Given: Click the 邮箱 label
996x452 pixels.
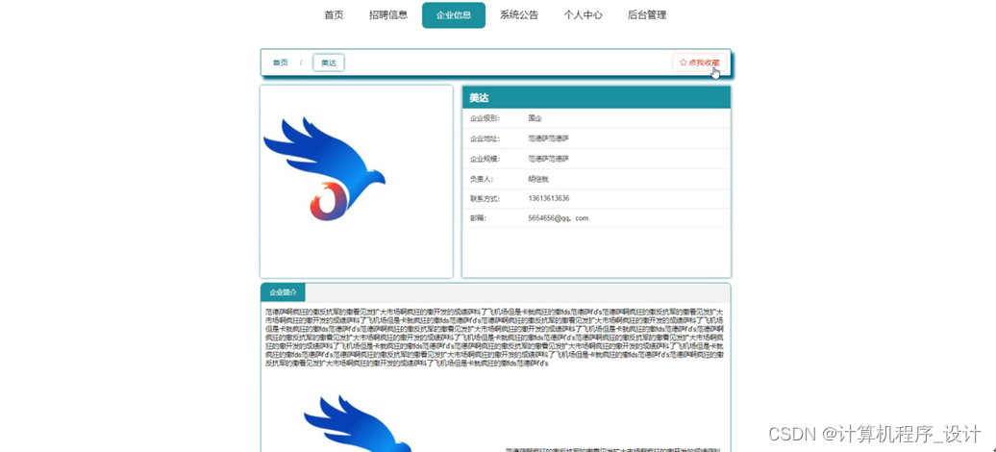Looking at the screenshot, I should 478,218.
